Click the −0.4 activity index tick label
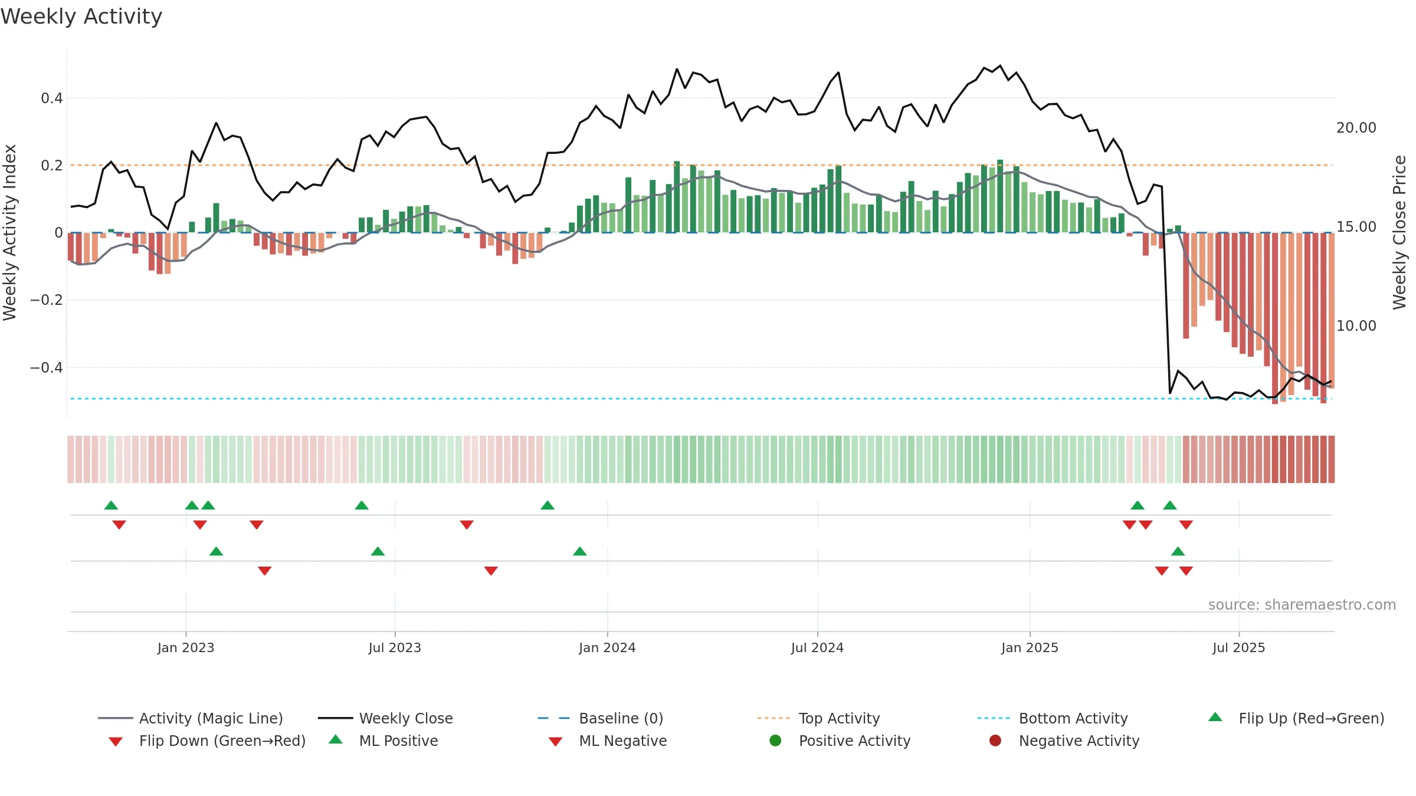The height and width of the screenshot is (796, 1416). click(47, 367)
